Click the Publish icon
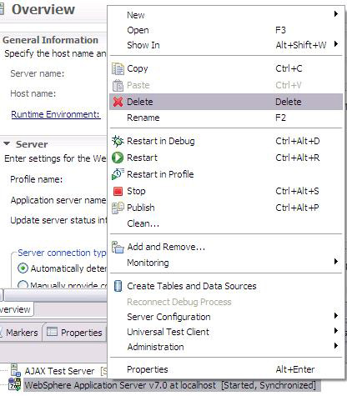The image size is (347, 396). click(x=118, y=208)
